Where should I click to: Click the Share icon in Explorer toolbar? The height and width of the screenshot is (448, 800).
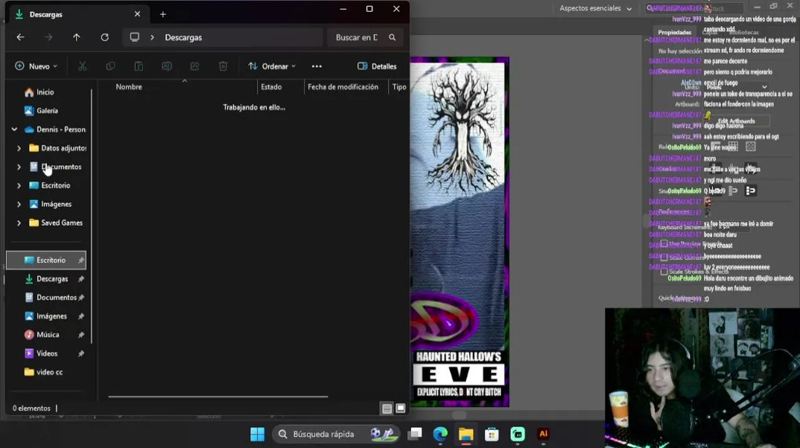point(194,66)
